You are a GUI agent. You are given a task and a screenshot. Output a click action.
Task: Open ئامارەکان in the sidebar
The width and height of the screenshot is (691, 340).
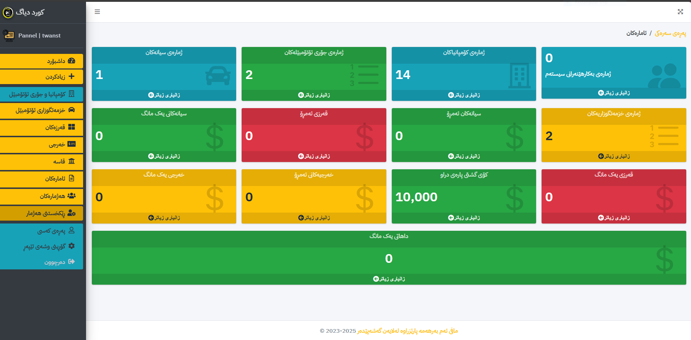[42, 179]
